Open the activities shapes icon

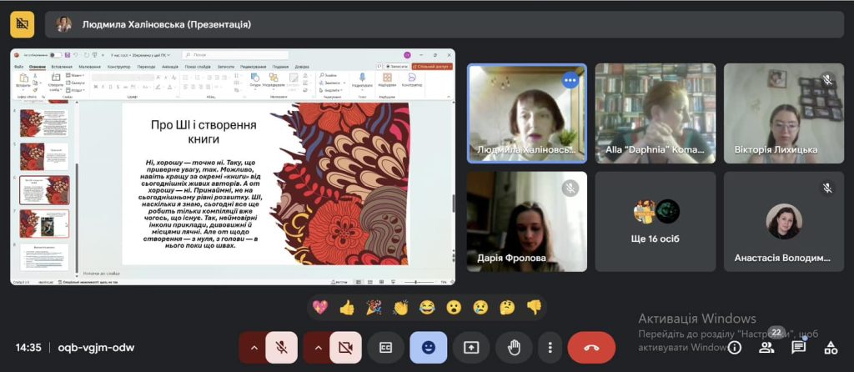(x=830, y=347)
